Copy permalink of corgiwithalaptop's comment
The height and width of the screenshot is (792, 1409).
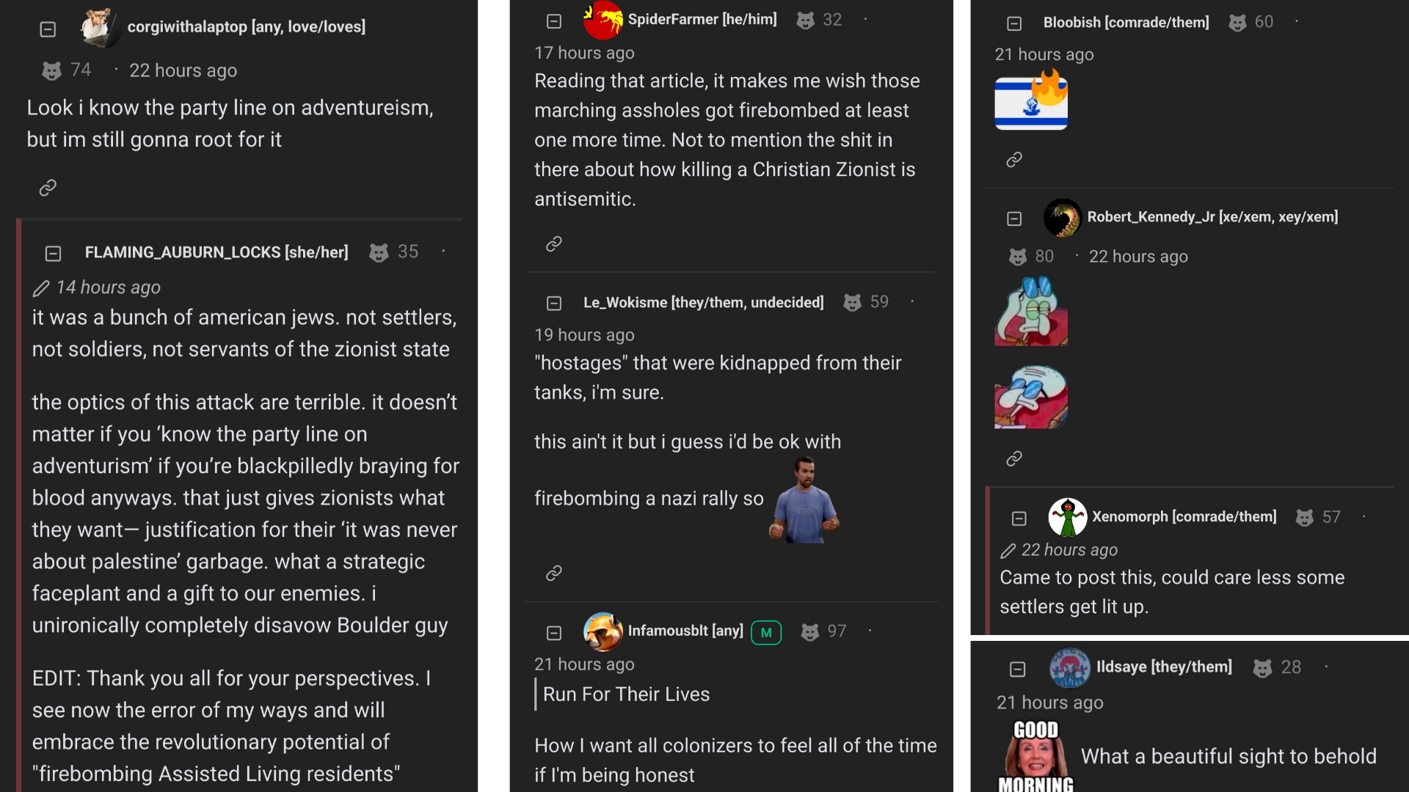[48, 188]
